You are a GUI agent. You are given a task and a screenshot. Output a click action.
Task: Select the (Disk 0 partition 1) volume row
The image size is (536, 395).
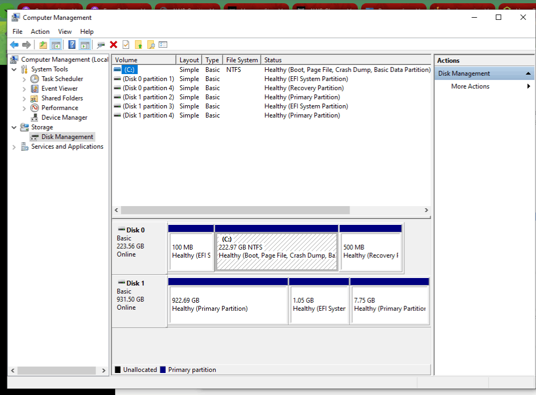(x=271, y=79)
